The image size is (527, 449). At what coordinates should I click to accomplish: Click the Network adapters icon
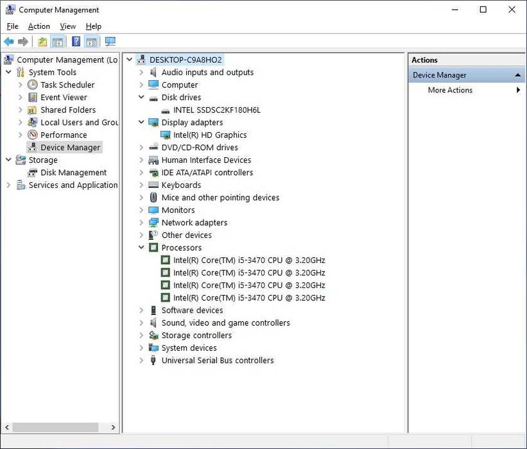(153, 223)
